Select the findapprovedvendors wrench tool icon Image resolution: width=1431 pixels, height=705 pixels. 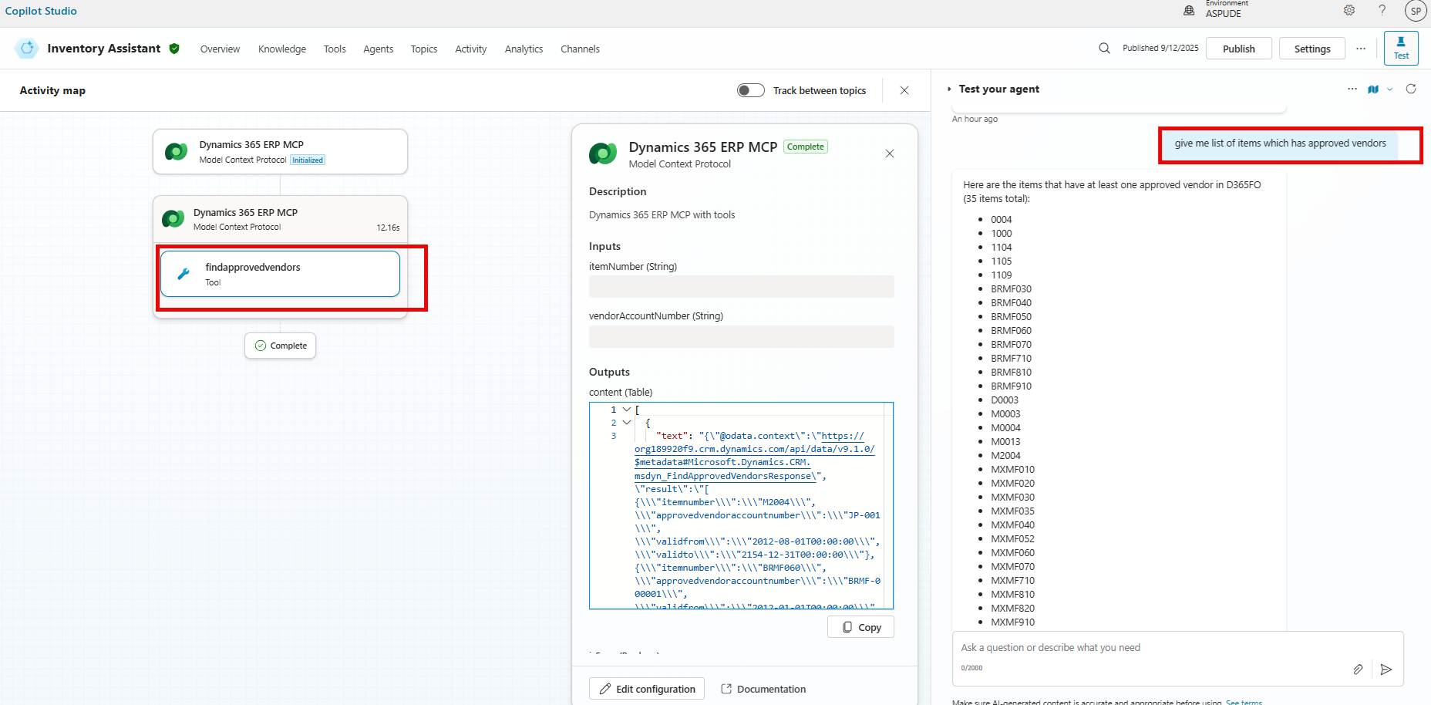[184, 273]
